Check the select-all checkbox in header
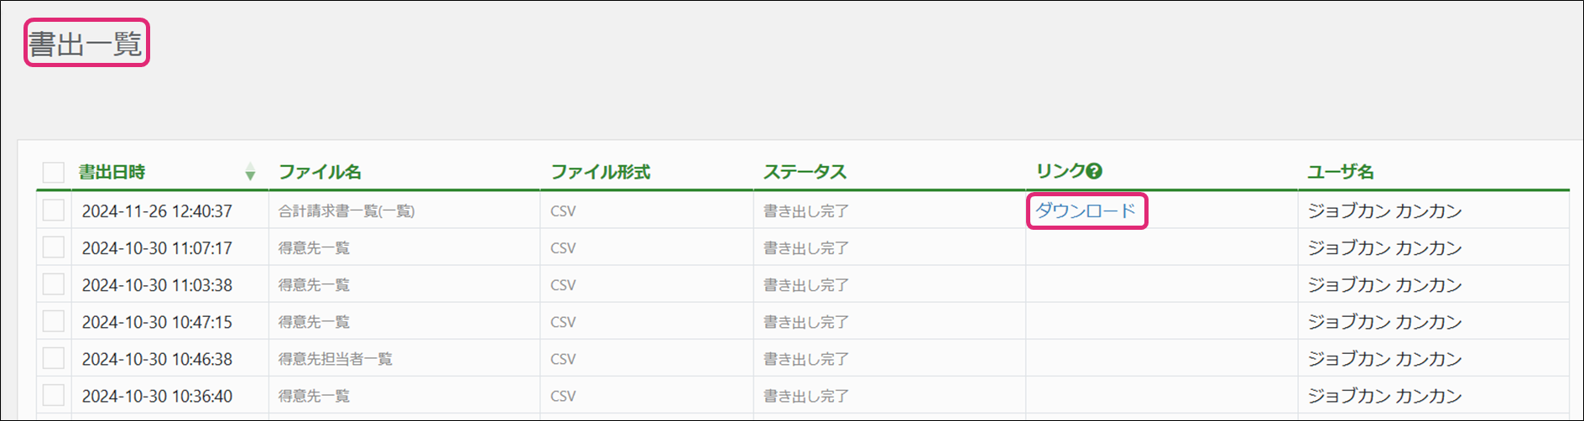This screenshot has width=1584, height=421. click(x=54, y=173)
